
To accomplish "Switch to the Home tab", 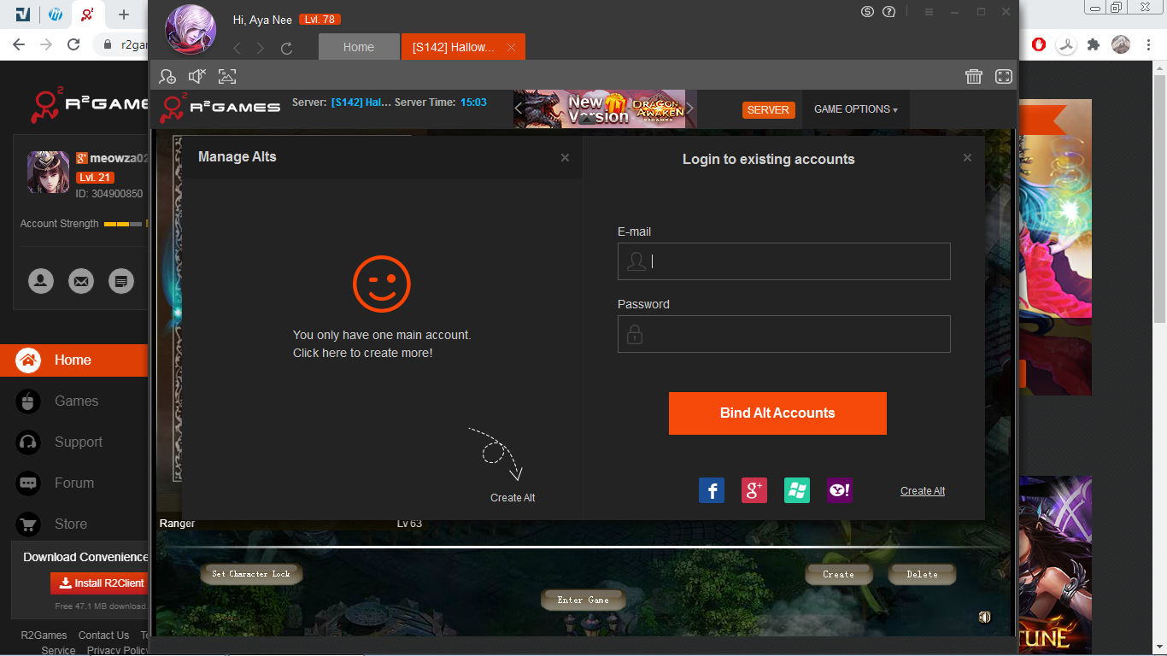I will point(359,47).
